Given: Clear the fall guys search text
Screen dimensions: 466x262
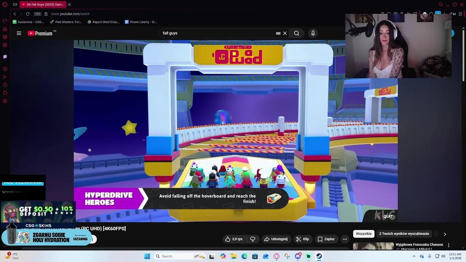Looking at the screenshot, I should click(285, 33).
